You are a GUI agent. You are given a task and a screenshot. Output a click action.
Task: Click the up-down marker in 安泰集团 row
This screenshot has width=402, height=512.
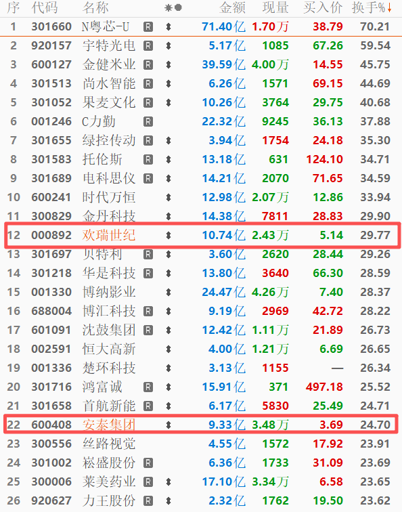169,425
